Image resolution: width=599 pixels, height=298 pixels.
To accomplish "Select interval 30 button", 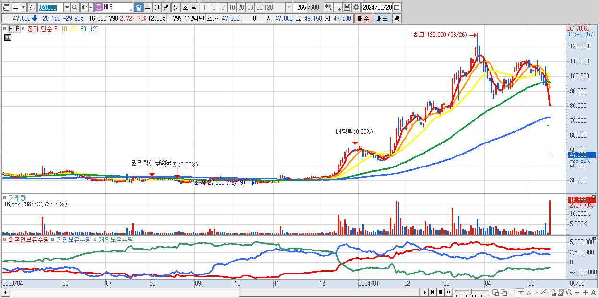I will tap(250, 7).
